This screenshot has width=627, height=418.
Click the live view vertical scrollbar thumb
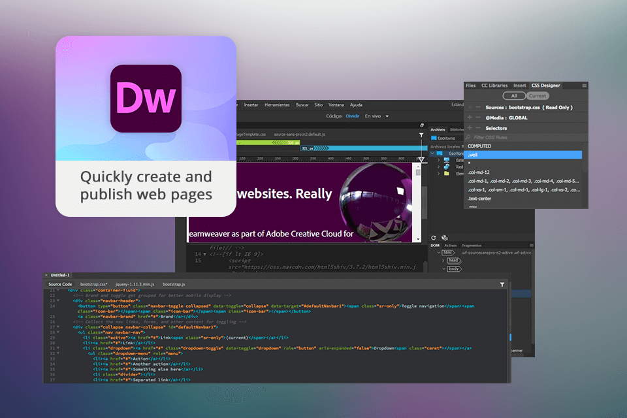pos(418,172)
